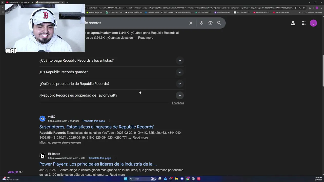Open the Windows Start menu
Image resolution: width=324 pixels, height=182 pixels.
coord(126,179)
